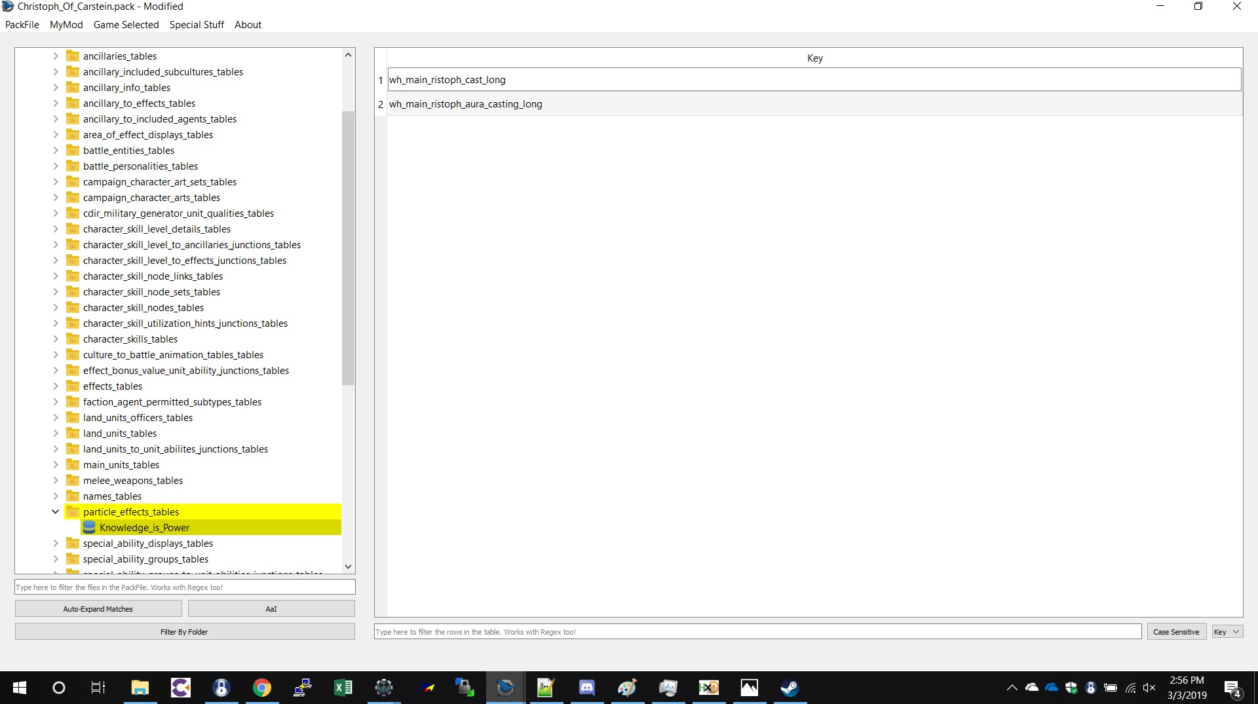
Task: Click the tree vertical scrollbar thumb
Action: 349,248
